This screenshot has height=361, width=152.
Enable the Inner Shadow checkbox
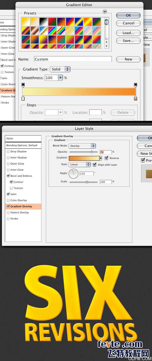(x=8, y=158)
